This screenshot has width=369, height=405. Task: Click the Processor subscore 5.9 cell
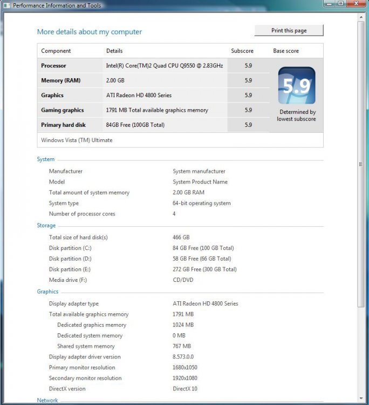[x=248, y=65]
